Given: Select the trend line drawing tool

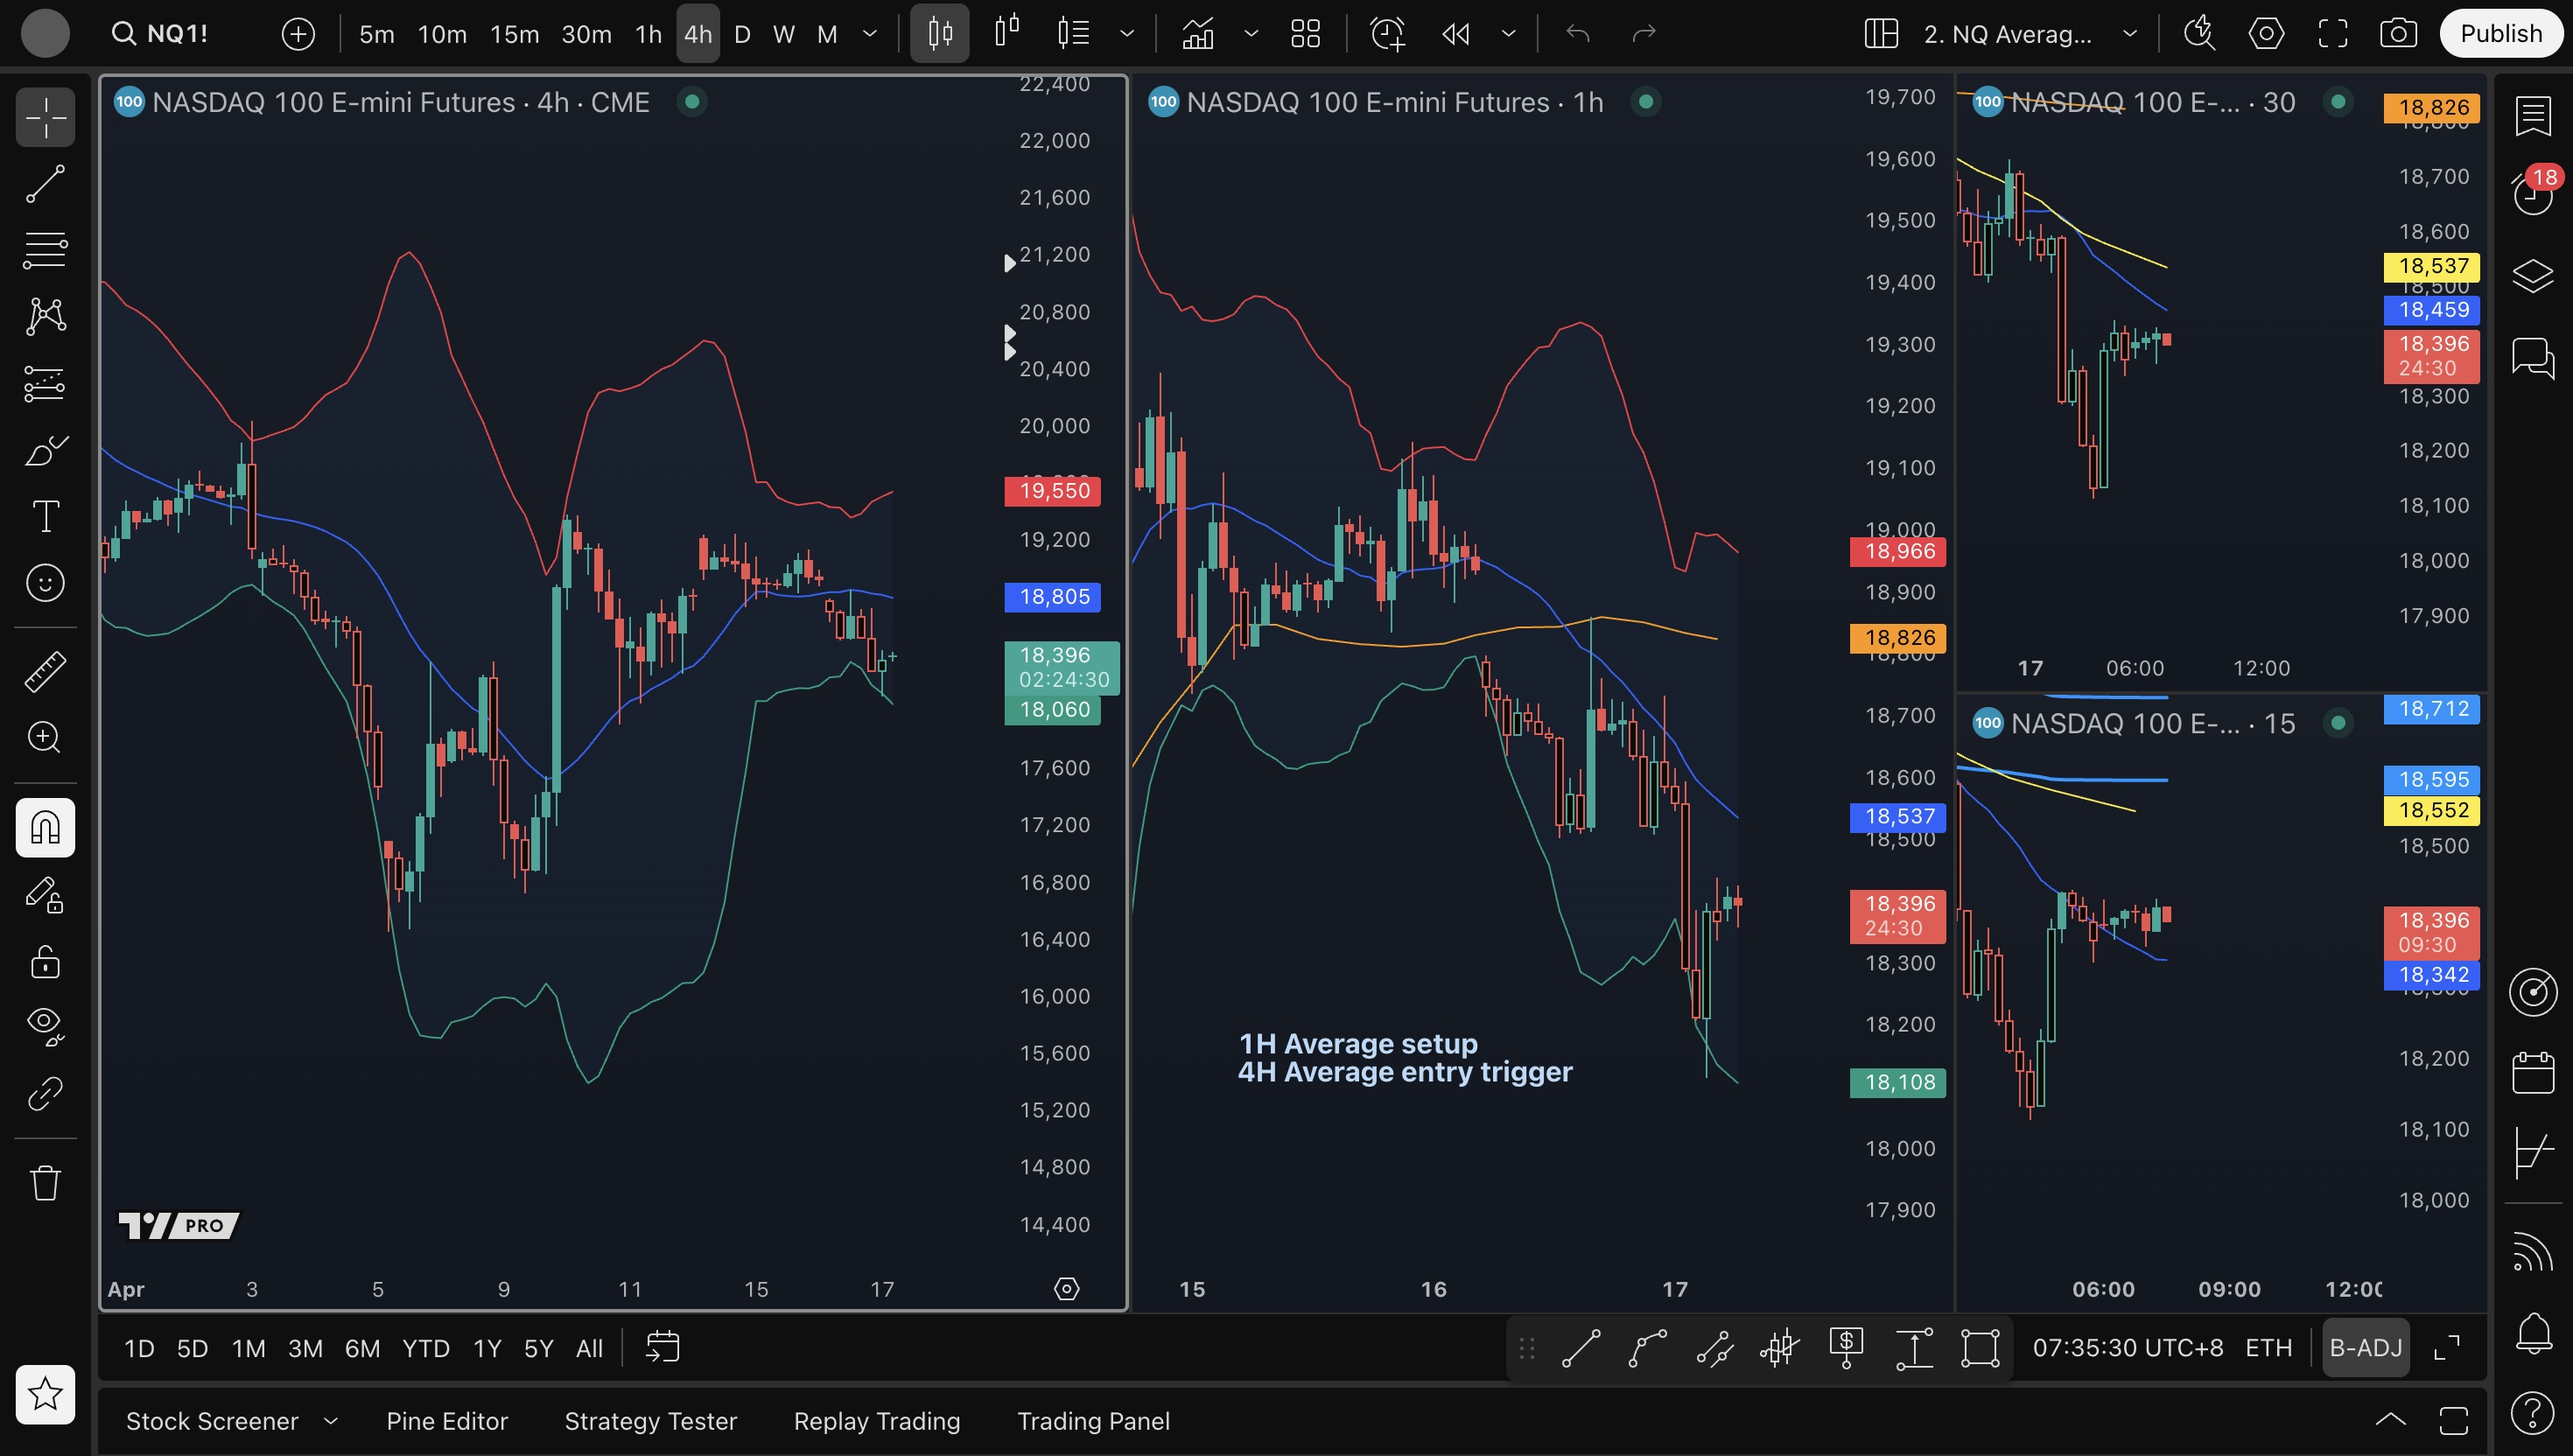Looking at the screenshot, I should tap(45, 184).
